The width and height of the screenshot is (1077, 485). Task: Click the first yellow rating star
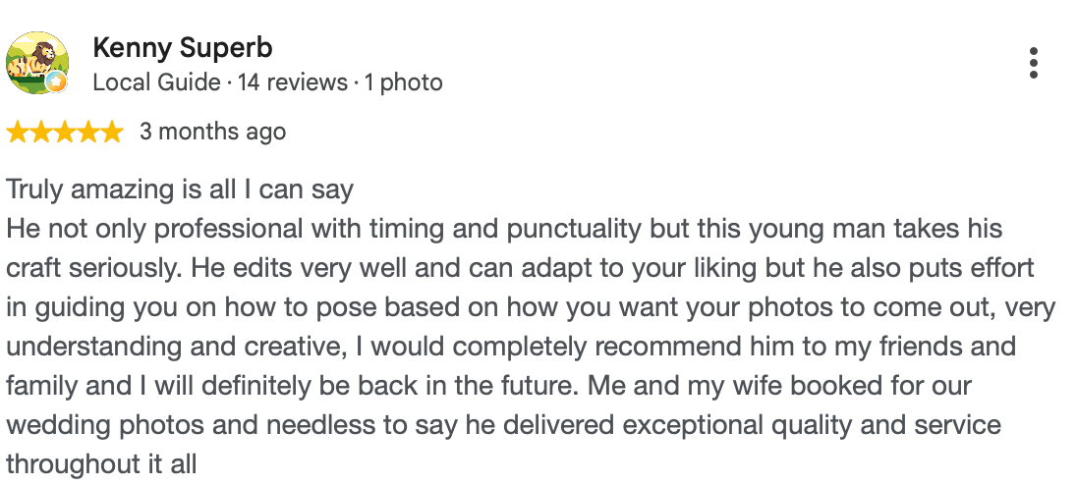(x=17, y=132)
